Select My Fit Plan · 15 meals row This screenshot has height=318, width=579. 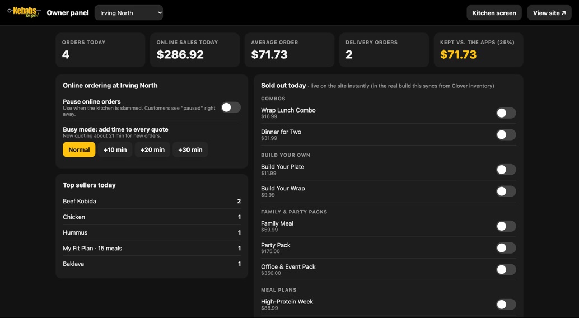click(x=152, y=248)
